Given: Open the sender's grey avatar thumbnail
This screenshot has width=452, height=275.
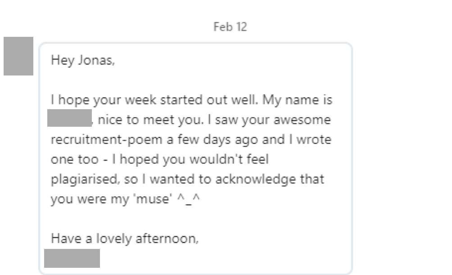Looking at the screenshot, I should (18, 56).
